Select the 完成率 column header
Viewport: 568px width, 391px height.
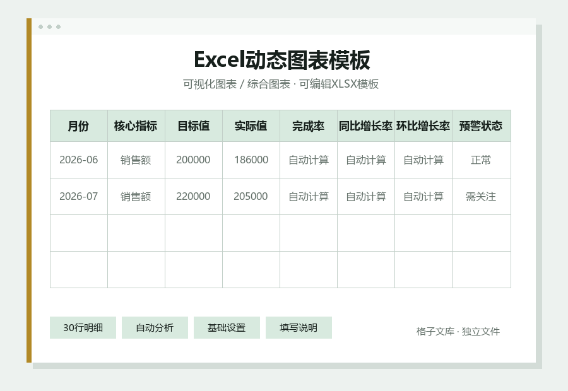[309, 126]
